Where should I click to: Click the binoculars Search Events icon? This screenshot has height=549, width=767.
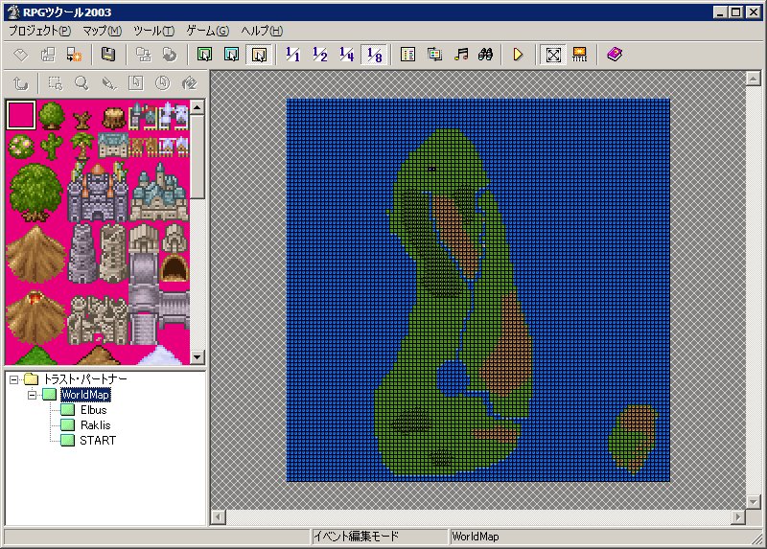[486, 55]
